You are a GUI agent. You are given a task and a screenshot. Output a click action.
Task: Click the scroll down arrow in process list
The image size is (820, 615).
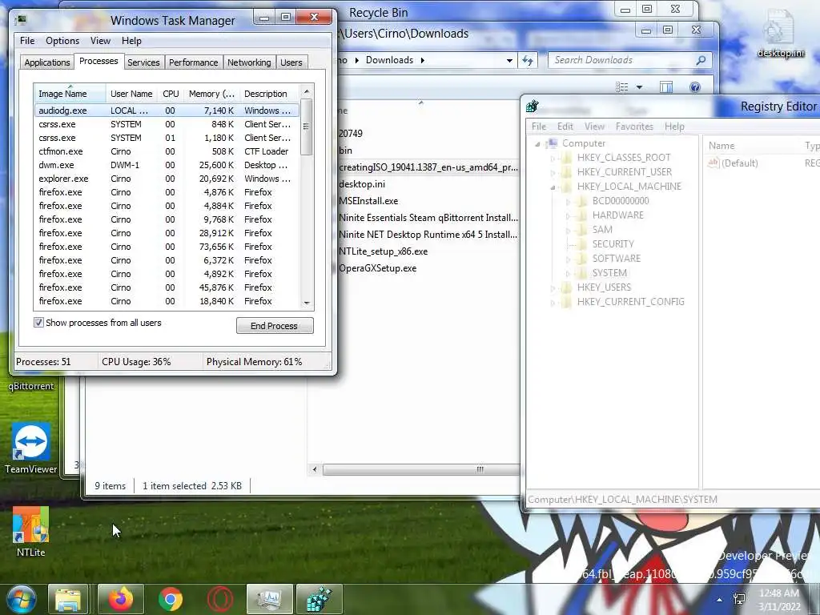(307, 303)
